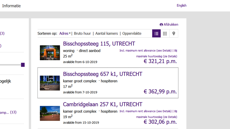Screen dimensions: 230x129
Task: Open Cambridgelaan 257 K1, UTRECHT listing
Action: click(x=102, y=104)
